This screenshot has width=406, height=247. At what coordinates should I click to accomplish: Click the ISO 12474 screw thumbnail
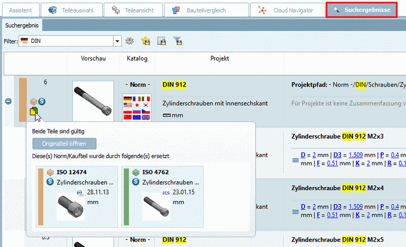(x=70, y=206)
